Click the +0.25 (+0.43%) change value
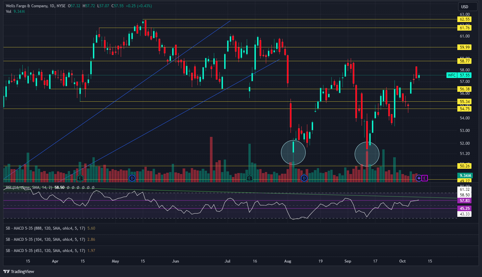Viewport: 482px width, 277px height. [139, 6]
